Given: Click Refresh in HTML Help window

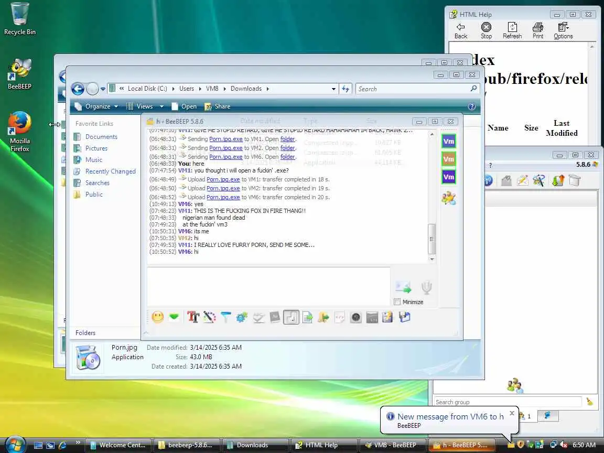Looking at the screenshot, I should tap(512, 31).
